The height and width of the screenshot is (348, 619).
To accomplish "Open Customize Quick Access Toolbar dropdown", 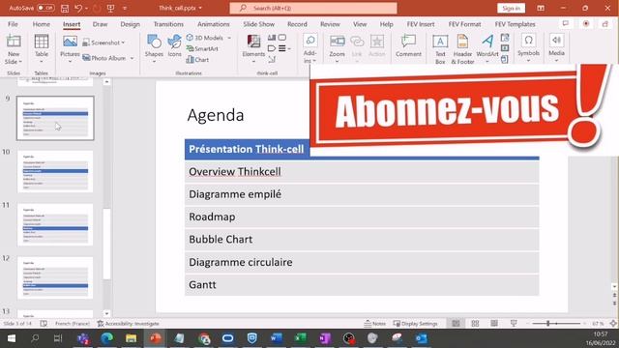I will tap(125, 9).
